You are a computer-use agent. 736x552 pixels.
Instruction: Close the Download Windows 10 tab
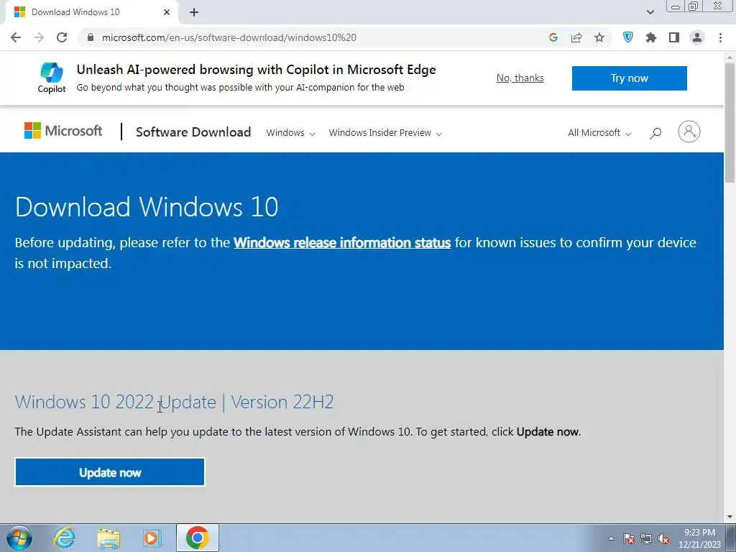pyautogui.click(x=167, y=12)
